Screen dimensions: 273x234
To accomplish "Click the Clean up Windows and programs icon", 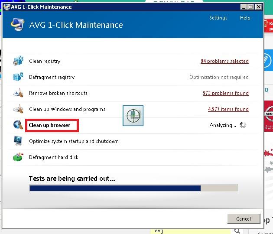I will (18, 109).
